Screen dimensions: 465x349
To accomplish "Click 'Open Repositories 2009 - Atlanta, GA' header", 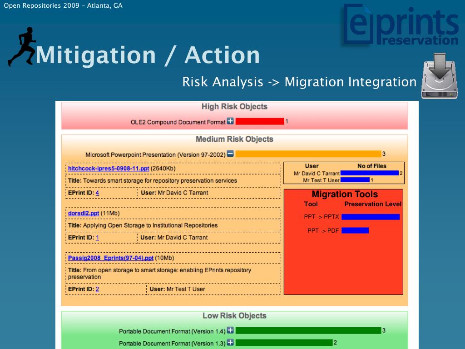I will pos(63,5).
